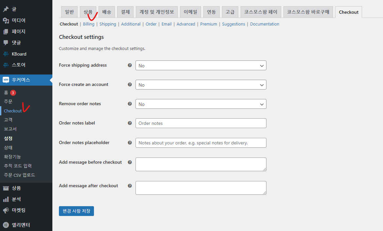Click help icon for Add message before checkout
The width and height of the screenshot is (383, 231).
[x=130, y=162]
